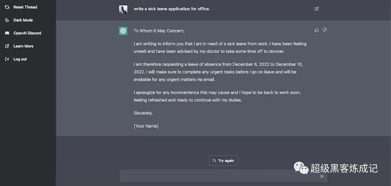Open the OpenAI Discord text link
Screen dimensions: 391x186
27,33
